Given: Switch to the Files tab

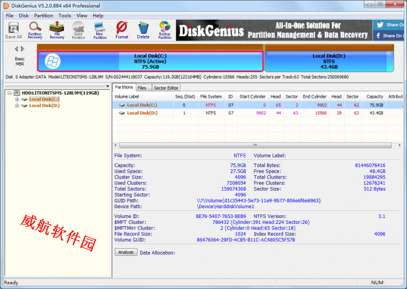Looking at the screenshot, I should tap(143, 88).
